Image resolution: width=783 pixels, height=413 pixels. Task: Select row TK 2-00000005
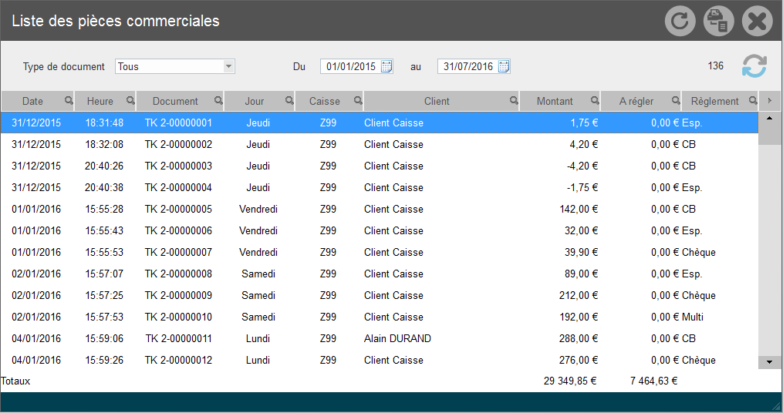[380, 209]
